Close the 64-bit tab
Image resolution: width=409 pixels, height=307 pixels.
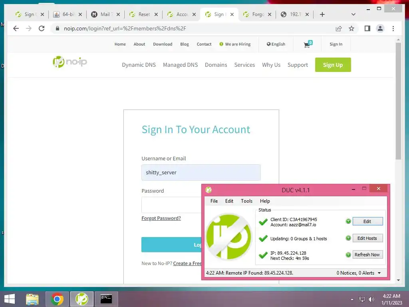(80, 14)
